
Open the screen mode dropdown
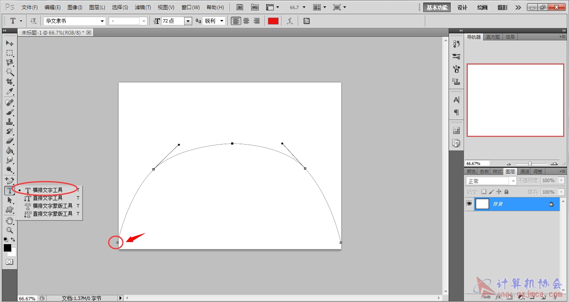pyautogui.click(x=339, y=7)
